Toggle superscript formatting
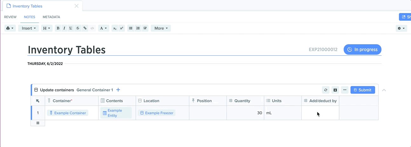Screen dimensions: 411x147 (x=122, y=28)
